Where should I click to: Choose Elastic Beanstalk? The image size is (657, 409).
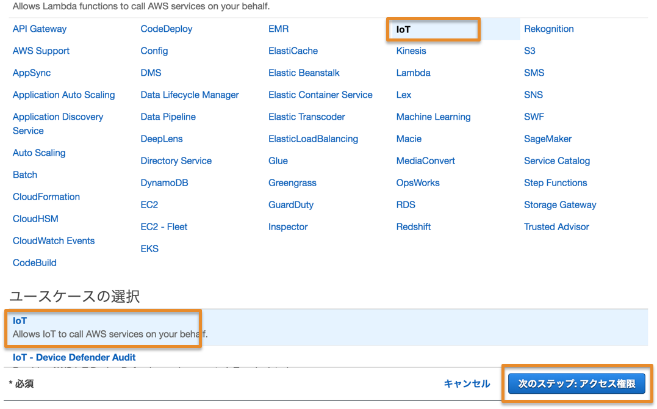pyautogui.click(x=304, y=73)
